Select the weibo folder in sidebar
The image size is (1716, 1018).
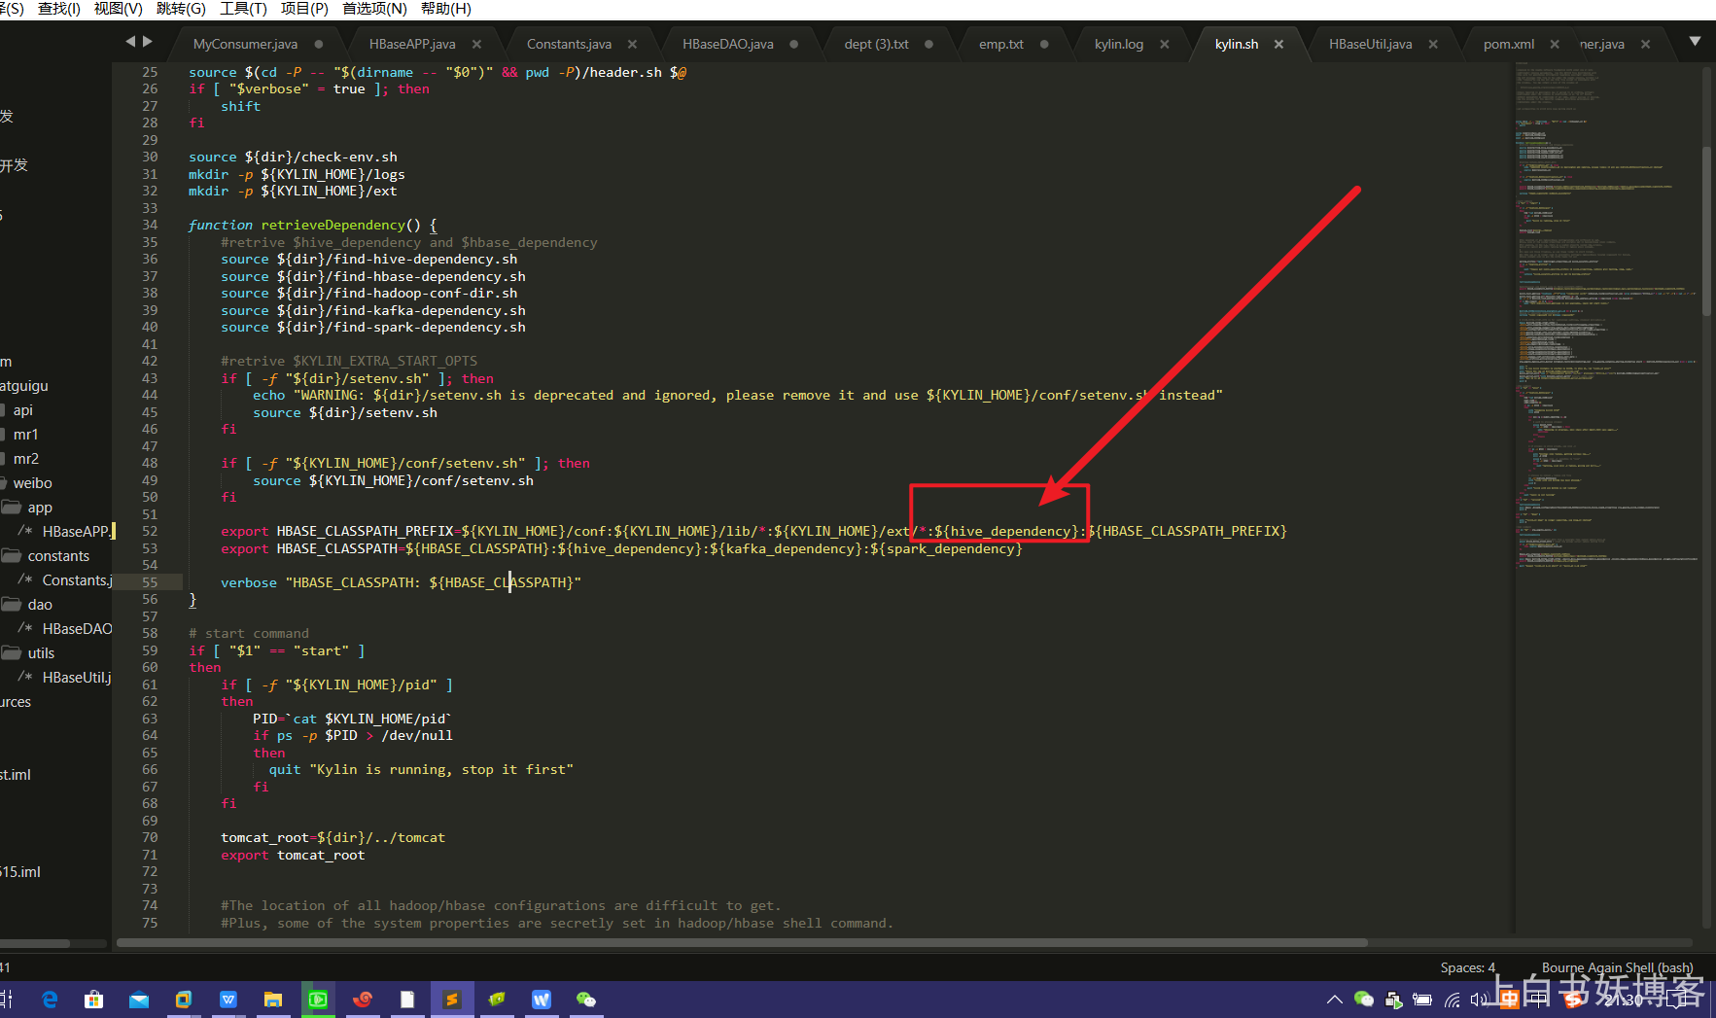point(26,483)
